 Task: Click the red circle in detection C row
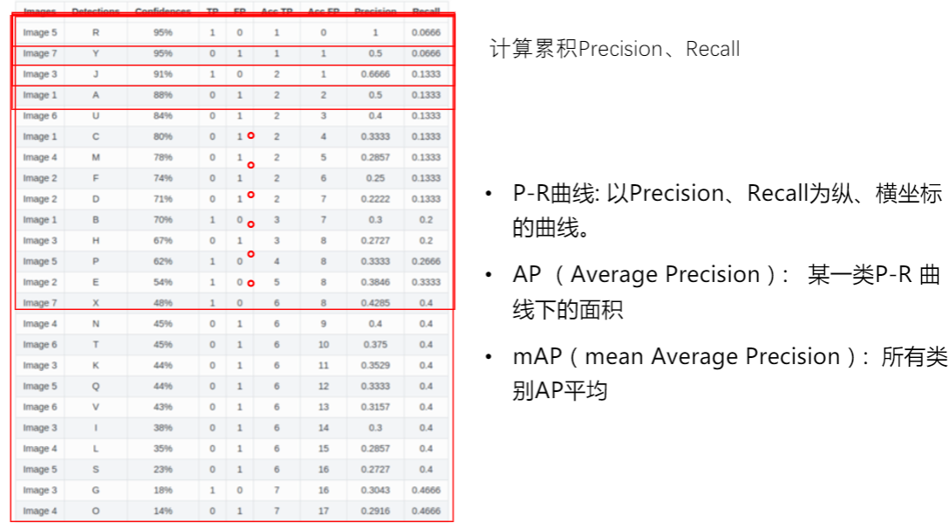pos(250,135)
